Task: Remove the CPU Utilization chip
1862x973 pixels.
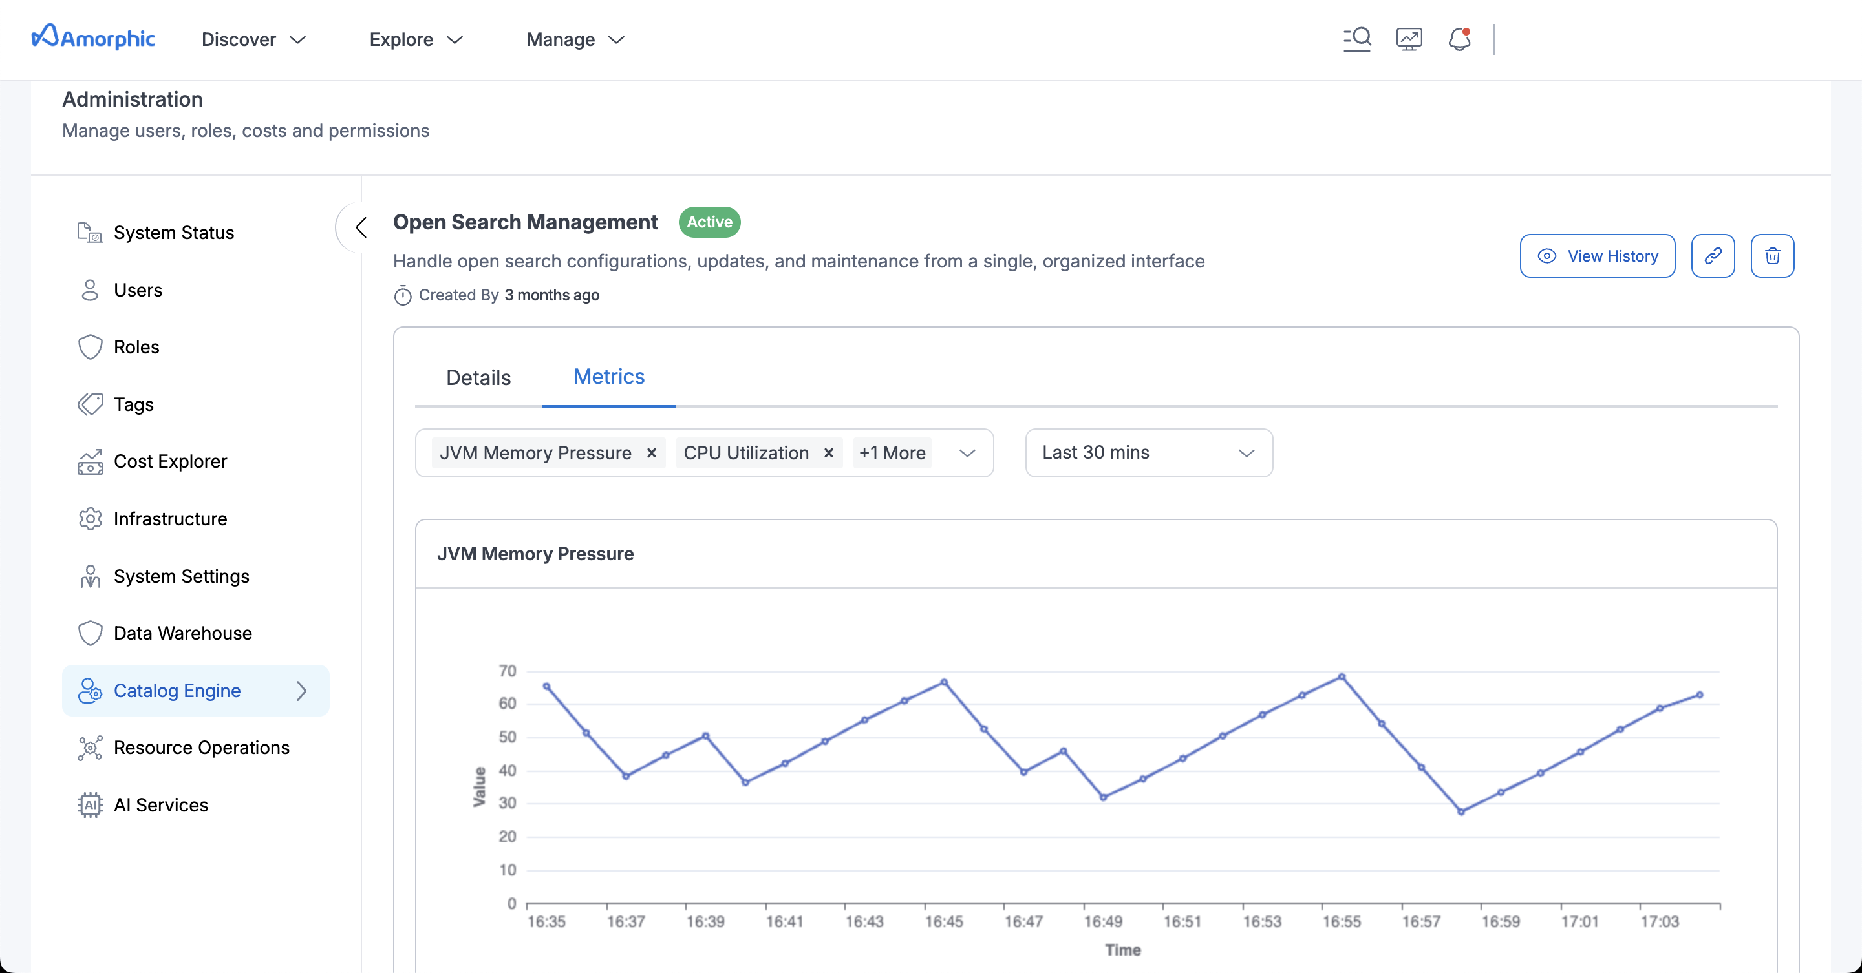Action: coord(828,453)
